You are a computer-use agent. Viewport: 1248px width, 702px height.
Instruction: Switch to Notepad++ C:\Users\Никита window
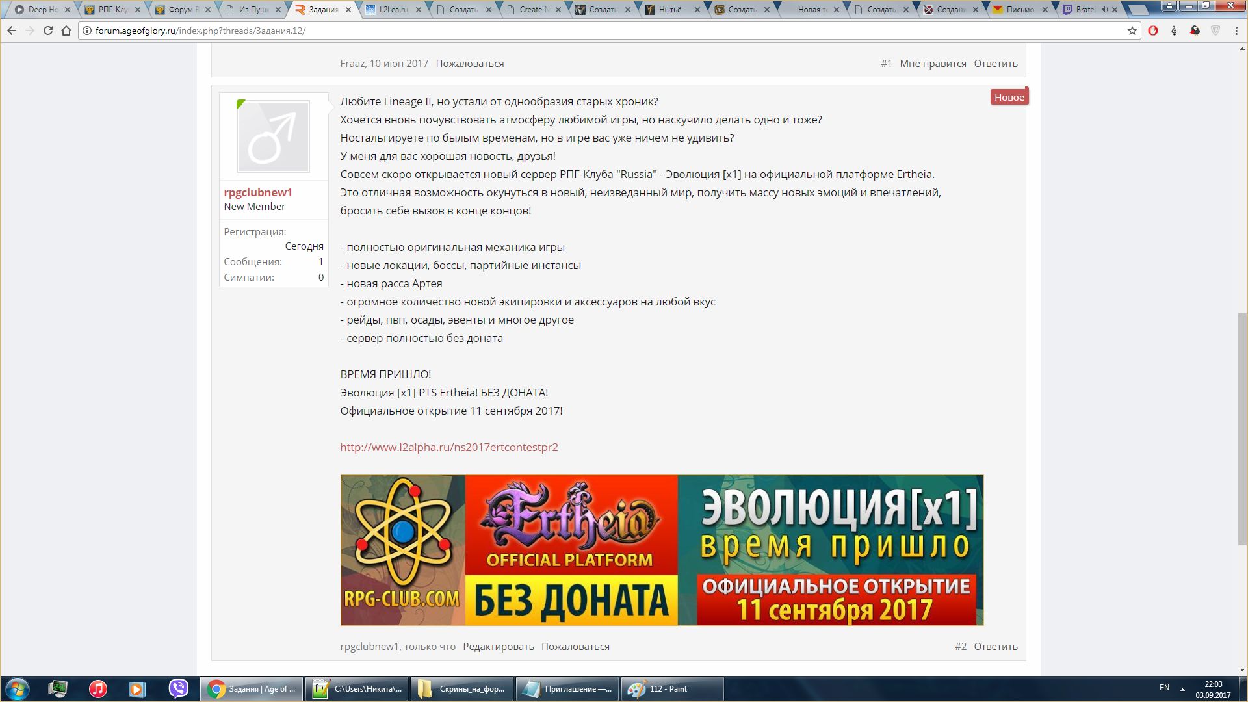pyautogui.click(x=357, y=689)
